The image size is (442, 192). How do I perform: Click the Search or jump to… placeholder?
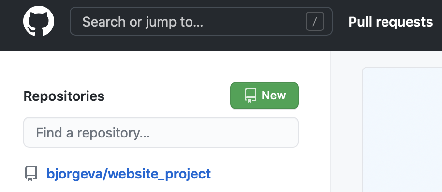[143, 22]
